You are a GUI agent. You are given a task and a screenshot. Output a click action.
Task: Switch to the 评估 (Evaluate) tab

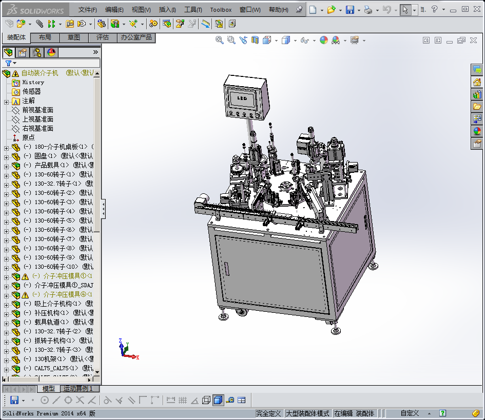click(x=103, y=37)
